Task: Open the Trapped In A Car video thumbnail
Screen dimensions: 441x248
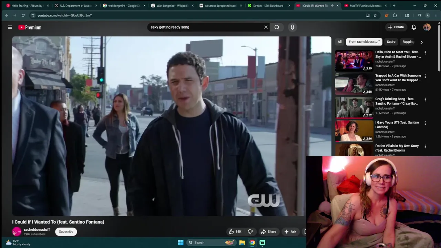Action: pos(354,84)
